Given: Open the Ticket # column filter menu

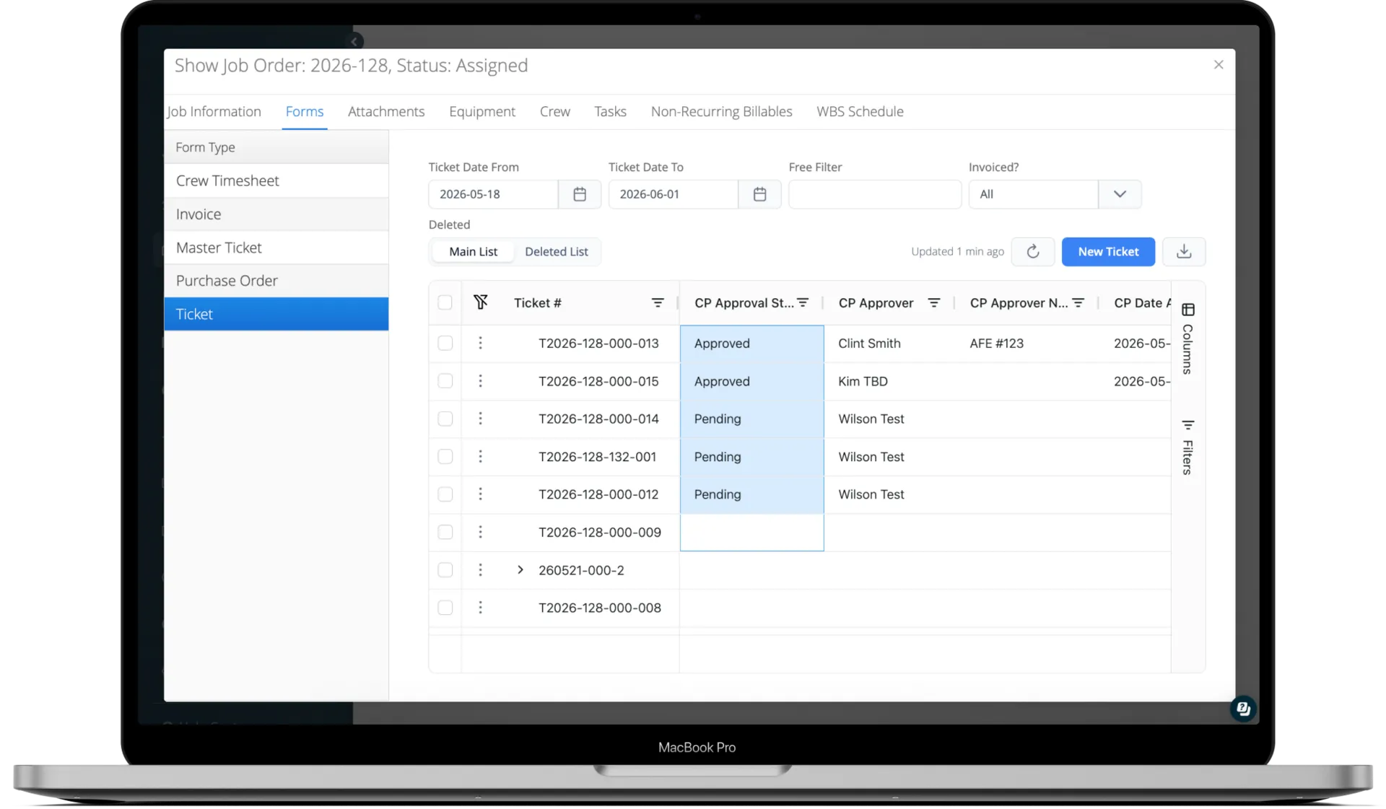Looking at the screenshot, I should pos(658,303).
